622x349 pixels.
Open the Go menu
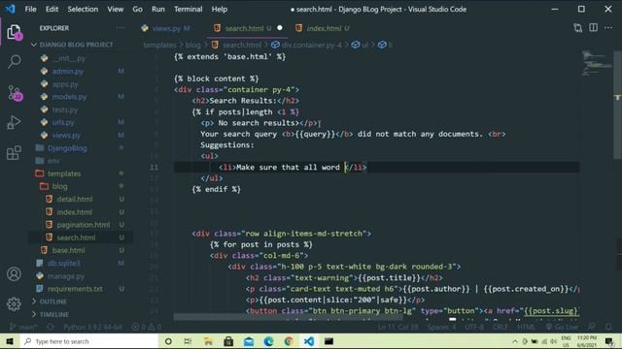[137, 9]
